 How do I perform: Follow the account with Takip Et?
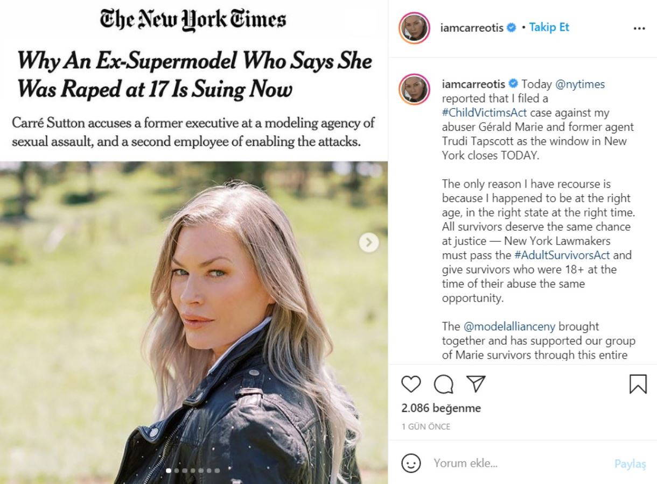(549, 27)
